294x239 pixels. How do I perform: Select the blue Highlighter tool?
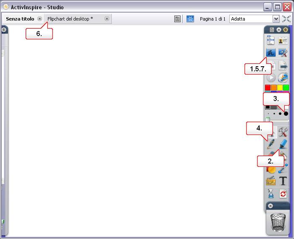pos(283,144)
